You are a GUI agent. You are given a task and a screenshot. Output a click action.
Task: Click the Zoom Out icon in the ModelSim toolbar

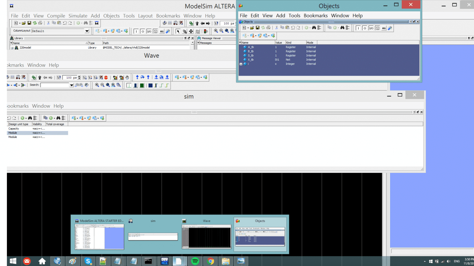tap(221, 31)
